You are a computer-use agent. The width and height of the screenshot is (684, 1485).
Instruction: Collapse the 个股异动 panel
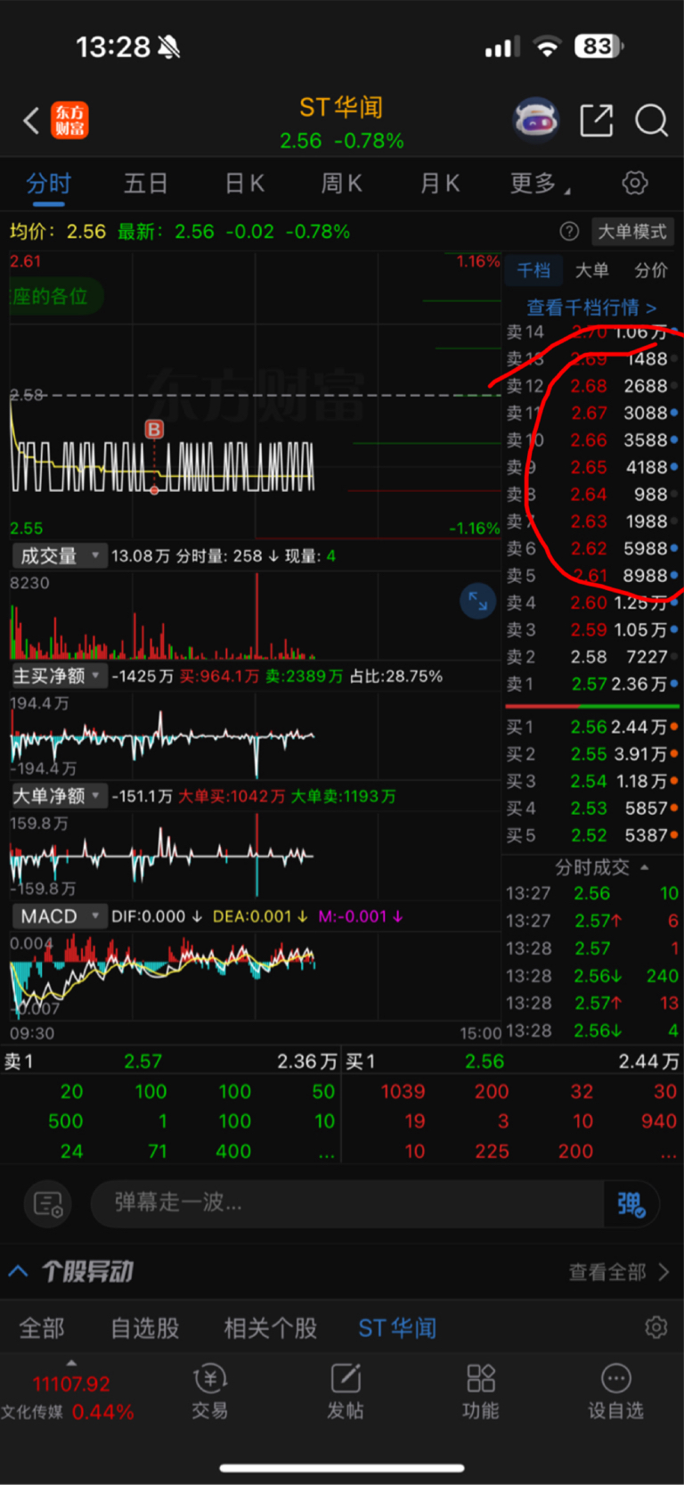click(18, 1271)
